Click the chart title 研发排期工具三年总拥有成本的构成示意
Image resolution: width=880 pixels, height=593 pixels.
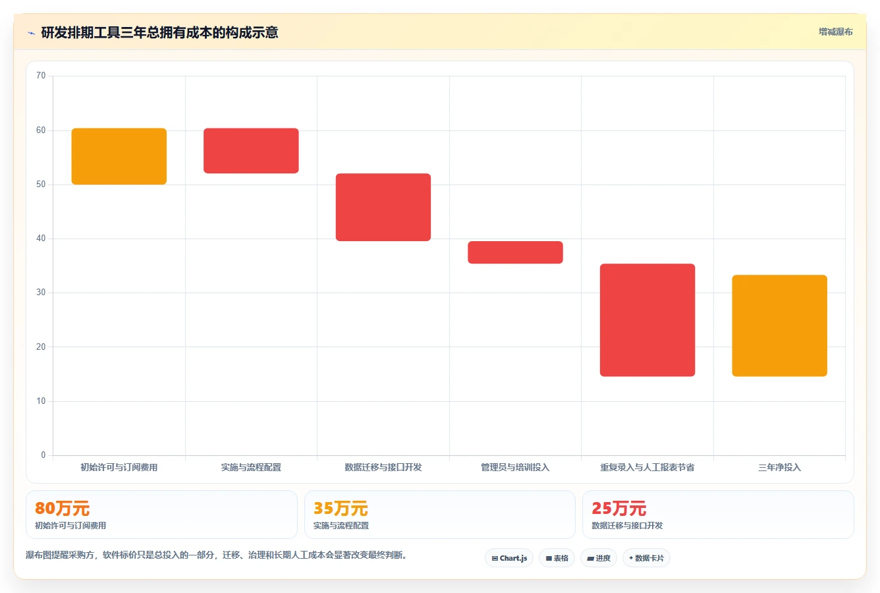159,32
